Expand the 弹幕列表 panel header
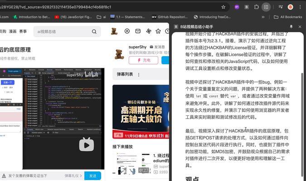The height and width of the screenshot is (181, 306). [141, 74]
